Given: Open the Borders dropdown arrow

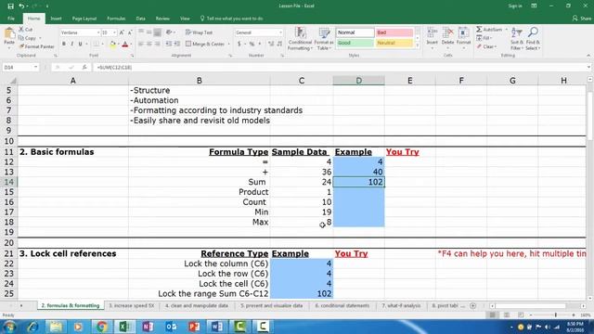Looking at the screenshot, I should click(x=103, y=45).
